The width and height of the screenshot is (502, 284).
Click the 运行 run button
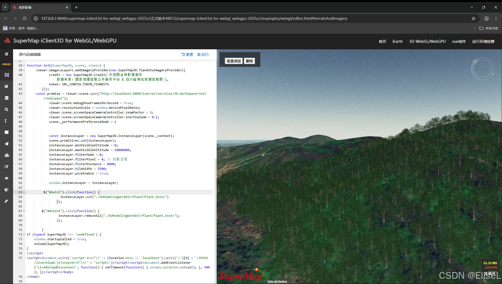tap(203, 55)
